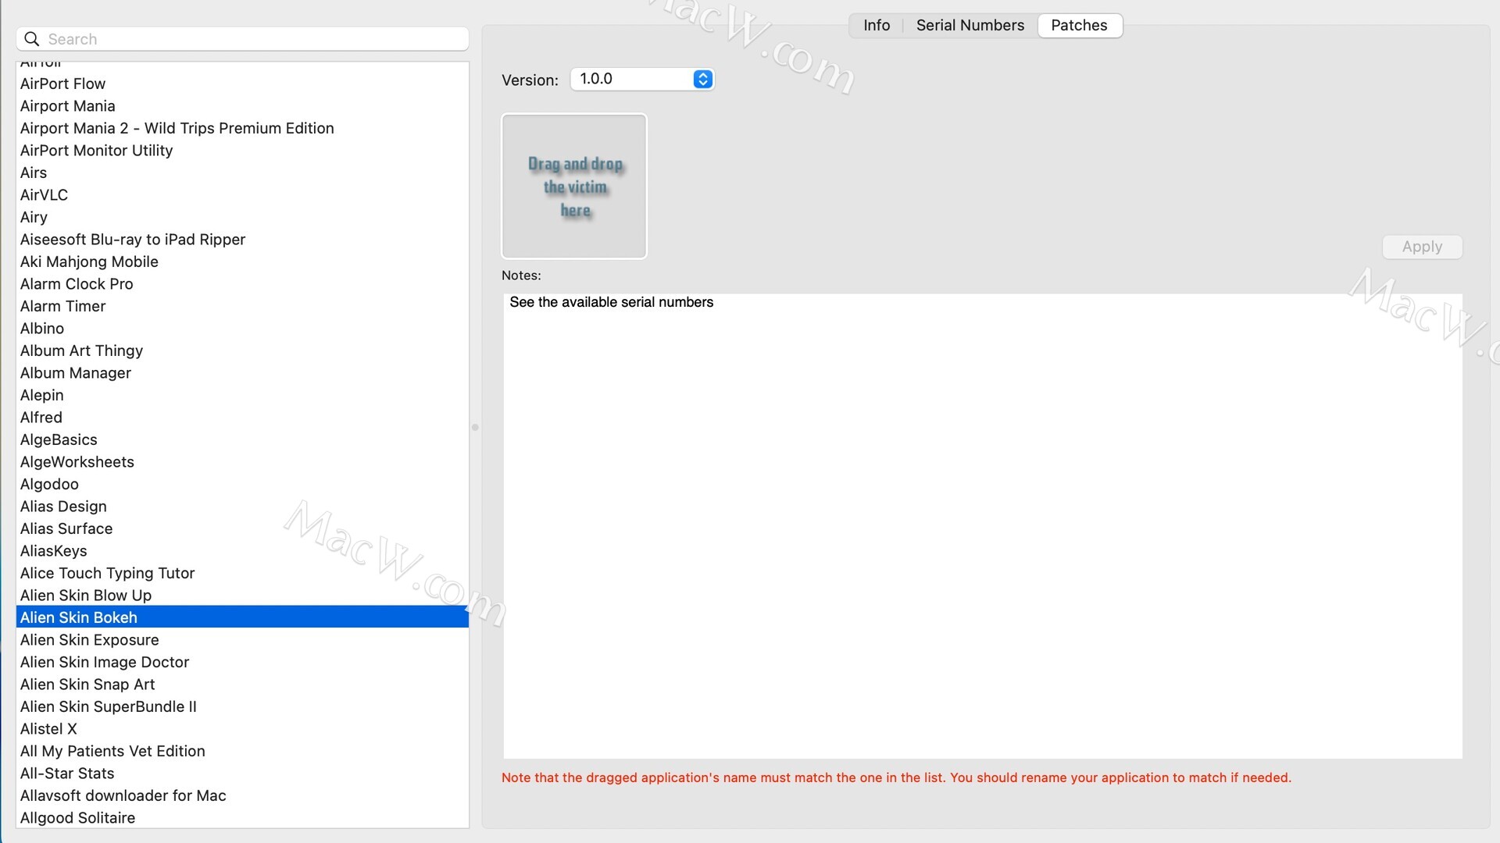Select Aiseesoft Blu-ray to iPad Ripper
This screenshot has height=843, width=1500.
point(242,239)
